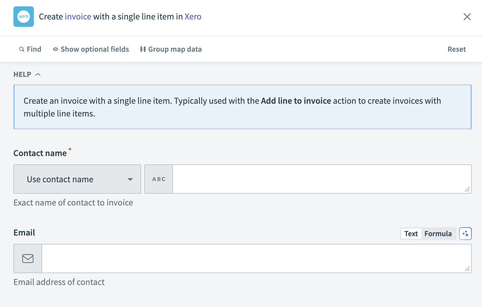Open the invoice link in the title
This screenshot has width=482, height=307.
tap(78, 16)
